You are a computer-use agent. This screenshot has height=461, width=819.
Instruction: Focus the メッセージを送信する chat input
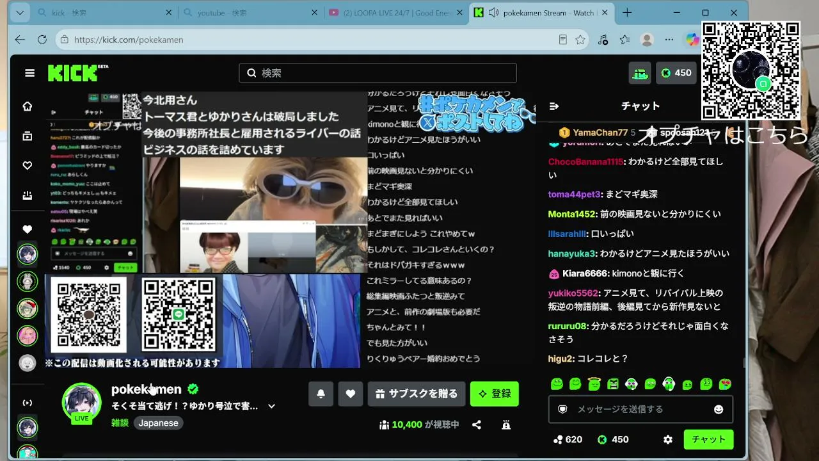coord(640,409)
